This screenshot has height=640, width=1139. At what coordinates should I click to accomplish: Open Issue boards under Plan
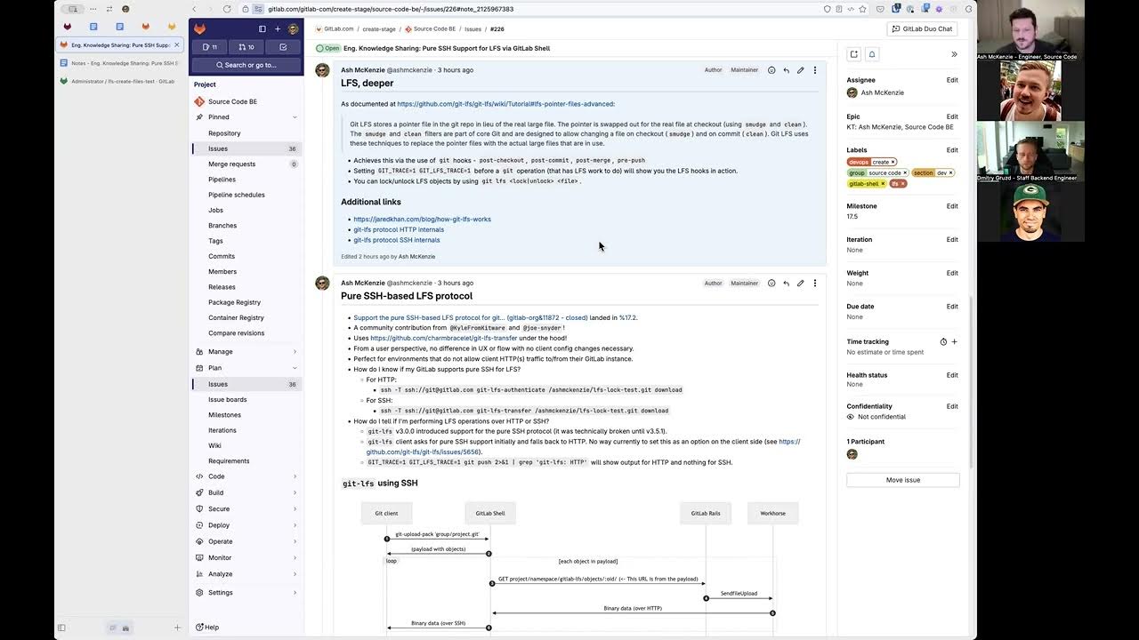246,399
